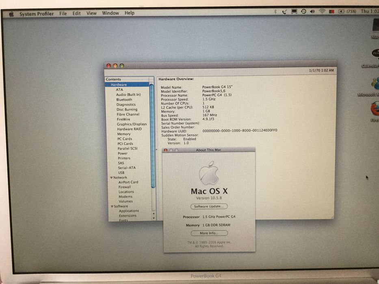
Task: Open the View menu
Action: click(91, 13)
